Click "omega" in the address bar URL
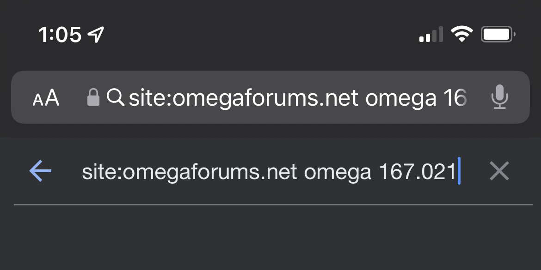This screenshot has width=541, height=270. click(x=400, y=97)
